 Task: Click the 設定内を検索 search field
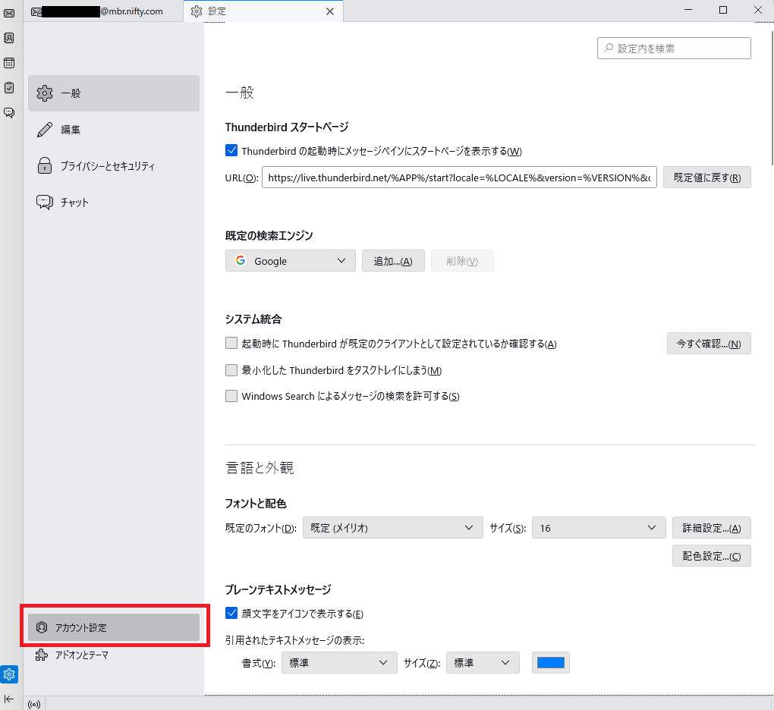pyautogui.click(x=674, y=49)
